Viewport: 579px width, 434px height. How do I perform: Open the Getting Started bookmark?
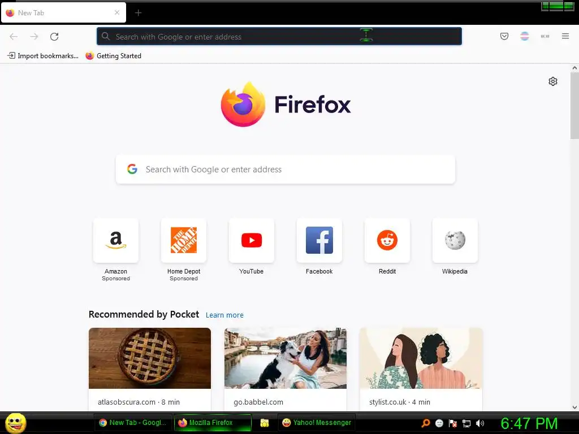113,56
